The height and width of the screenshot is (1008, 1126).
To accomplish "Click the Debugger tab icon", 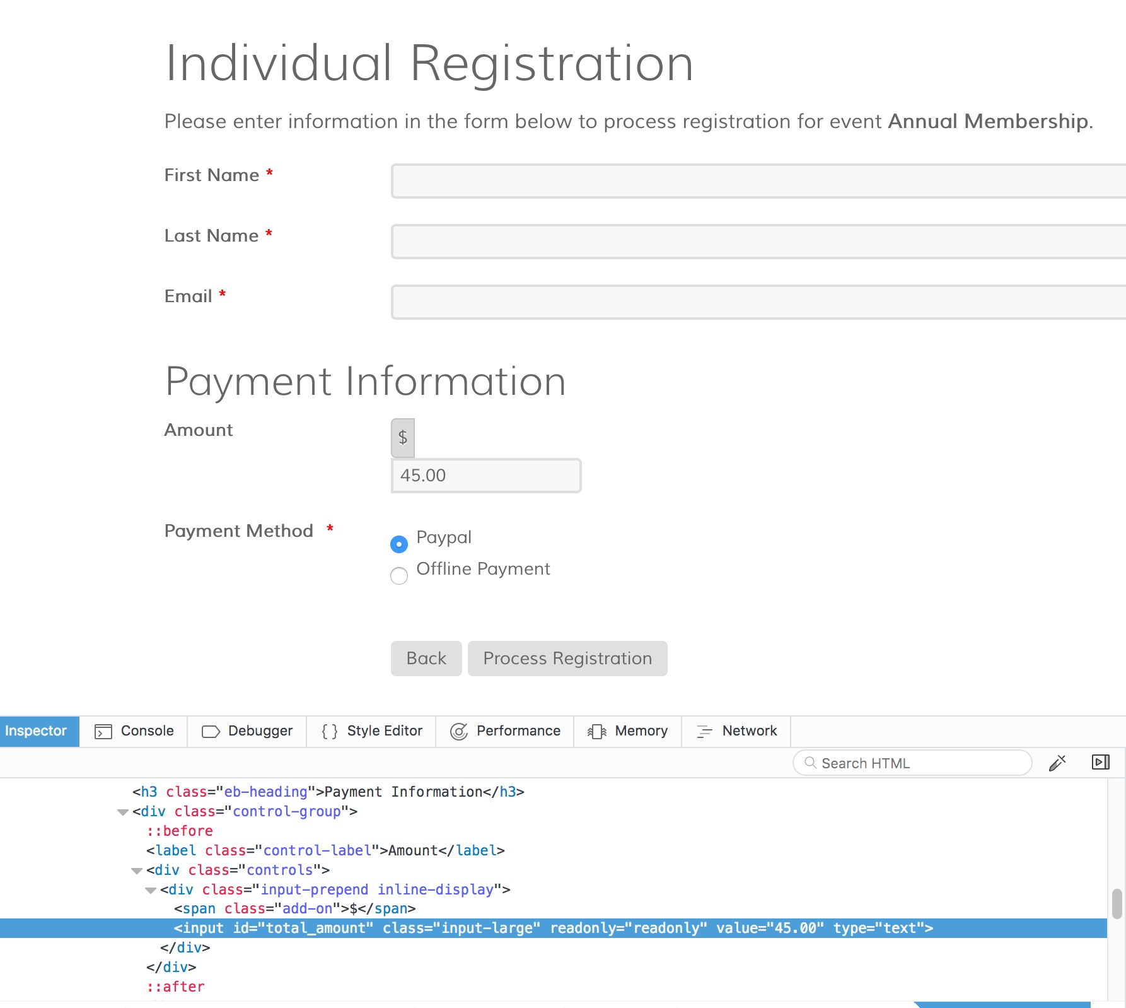I will (x=211, y=731).
